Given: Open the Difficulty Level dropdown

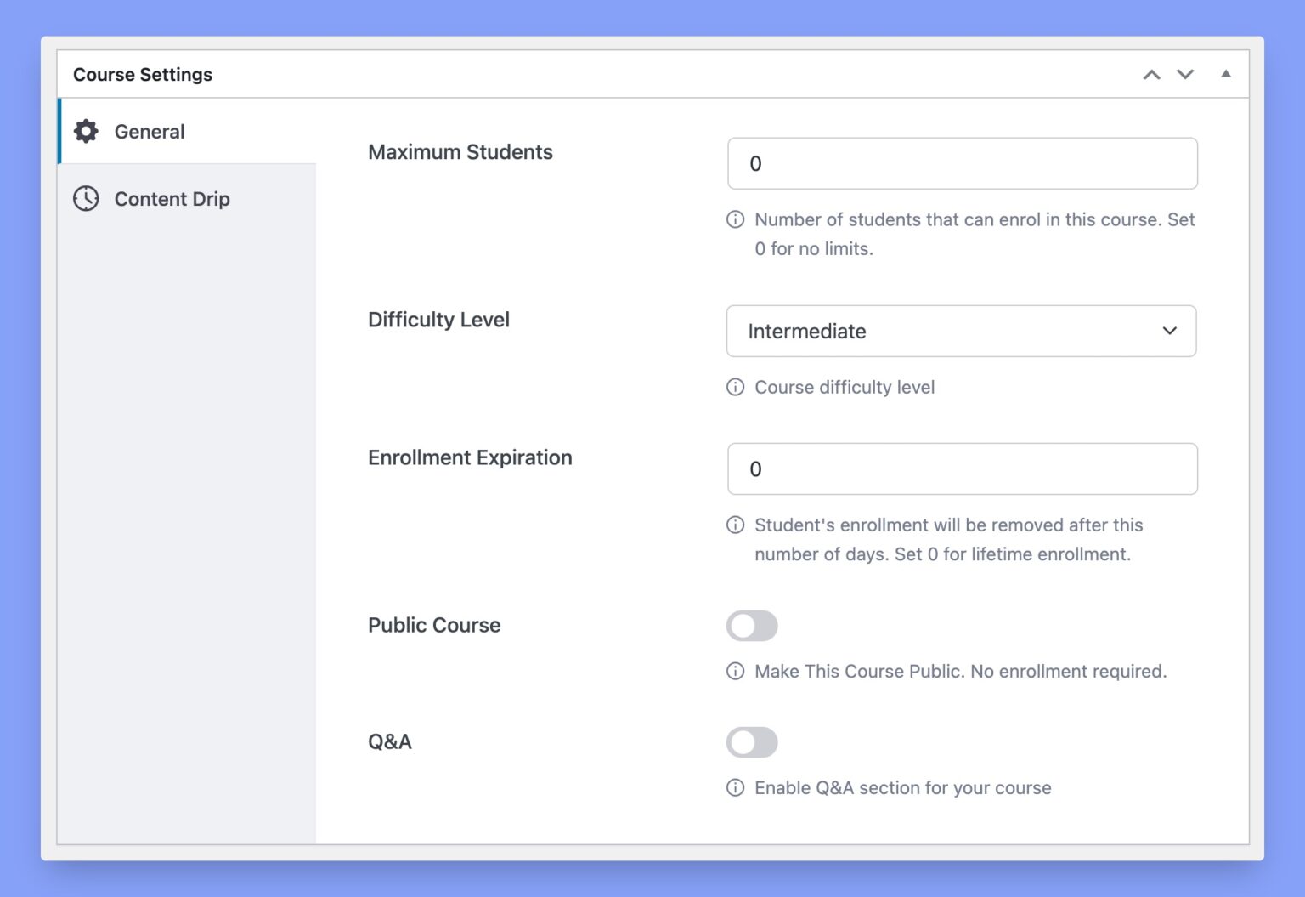Looking at the screenshot, I should point(961,331).
